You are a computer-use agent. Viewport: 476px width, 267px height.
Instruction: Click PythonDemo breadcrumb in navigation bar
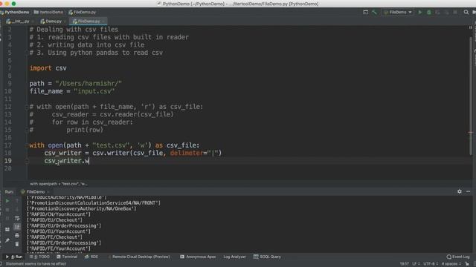15,12
